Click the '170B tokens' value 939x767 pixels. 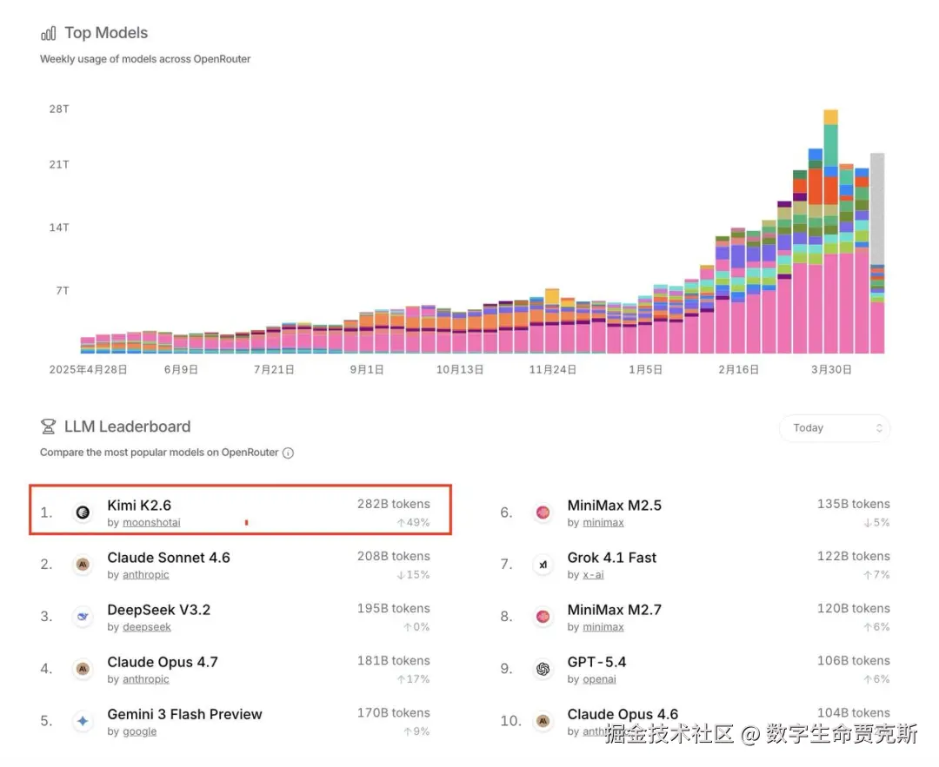[394, 713]
